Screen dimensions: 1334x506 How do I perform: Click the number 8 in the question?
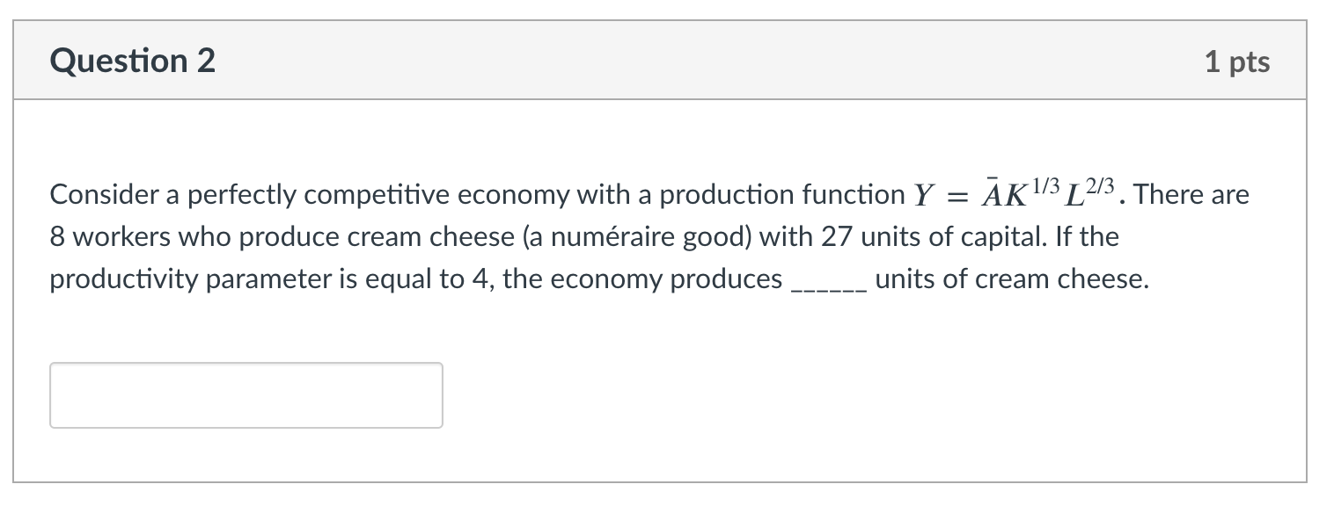click(x=58, y=236)
